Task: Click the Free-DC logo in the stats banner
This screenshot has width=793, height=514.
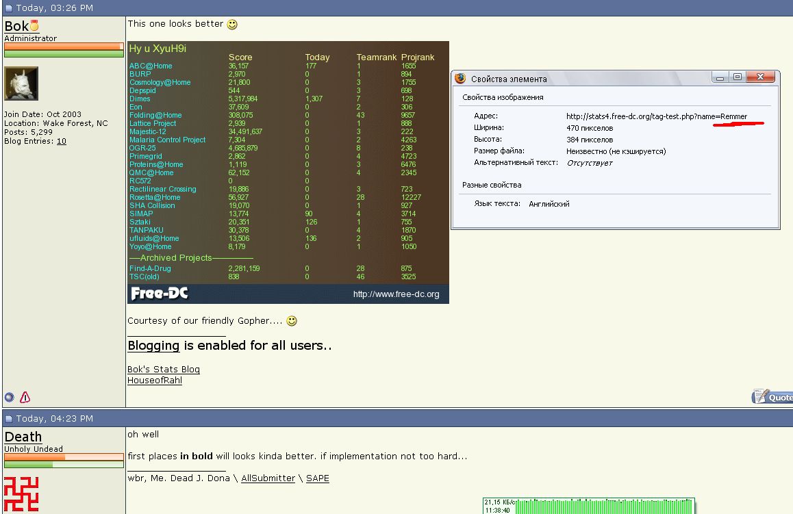Action: pyautogui.click(x=160, y=293)
